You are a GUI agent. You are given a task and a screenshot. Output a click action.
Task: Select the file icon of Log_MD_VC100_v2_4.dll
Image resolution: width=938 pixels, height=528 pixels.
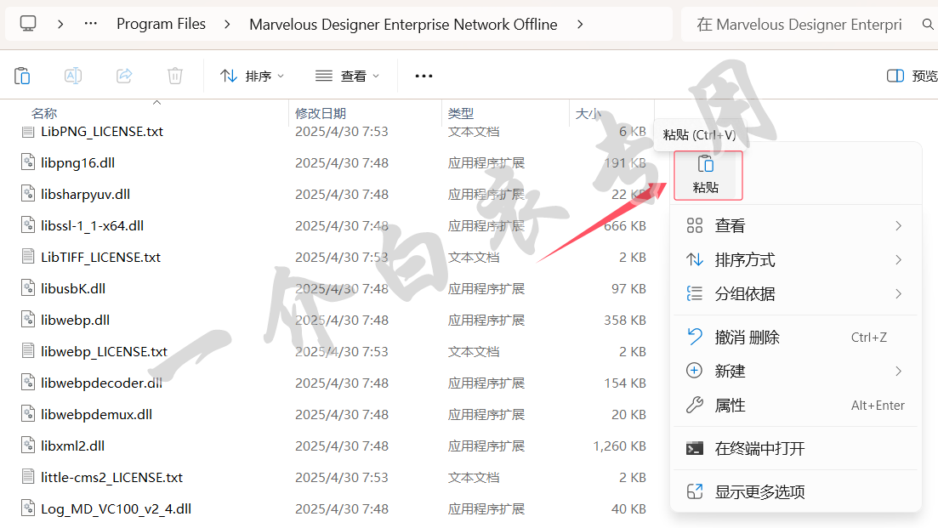click(x=28, y=508)
